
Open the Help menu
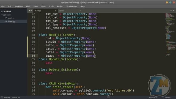[82, 6]
